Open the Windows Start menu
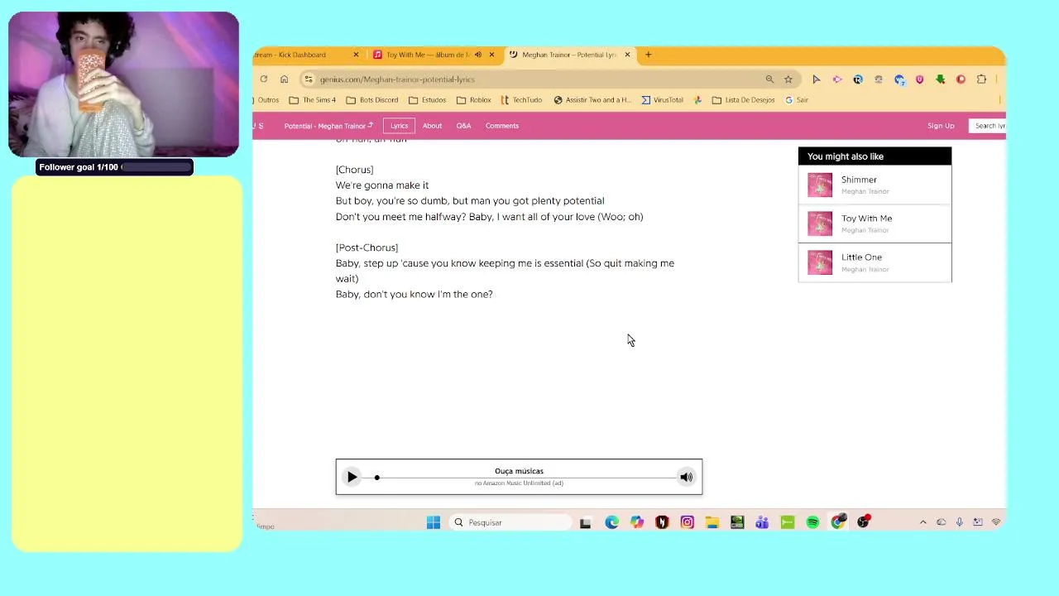Viewport: 1059px width, 596px height. (x=434, y=522)
